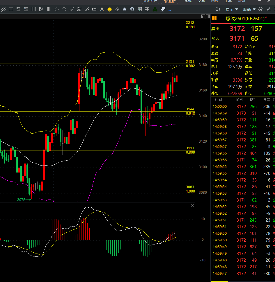Select the 14:59:47 tick row
The height and width of the screenshot is (282, 275).
(243, 274)
